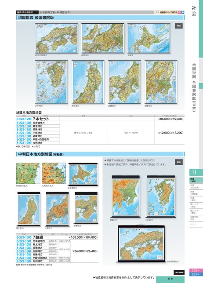Click the blue page number 263 badge

(x=196, y=274)
